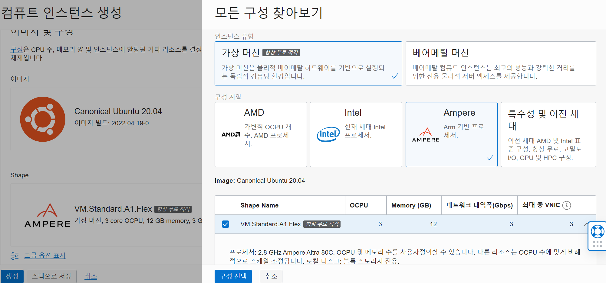
Task: Click the 인스턴스 유형 section label
Action: click(234, 37)
